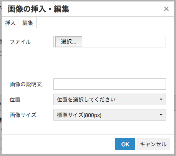The width and height of the screenshot is (176, 156).
Task: Close the 画像の挿入・編集 dialog with X
Action: [166, 9]
